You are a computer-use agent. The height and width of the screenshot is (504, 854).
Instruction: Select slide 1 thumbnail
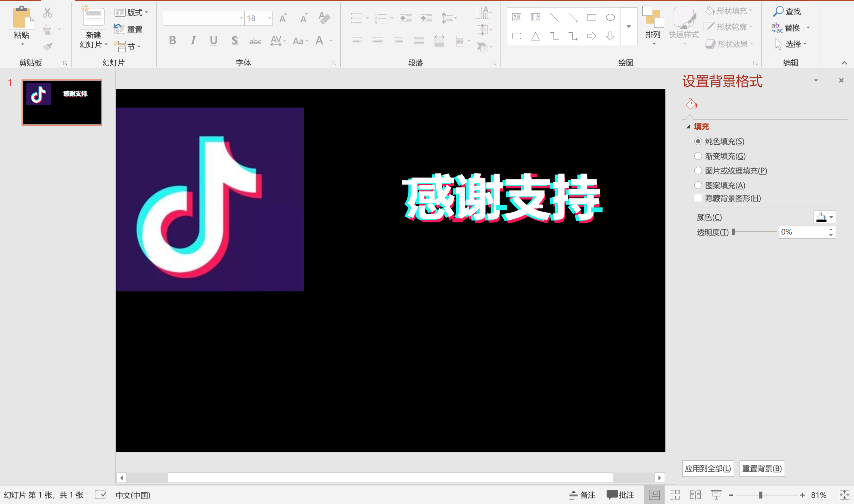tap(62, 102)
